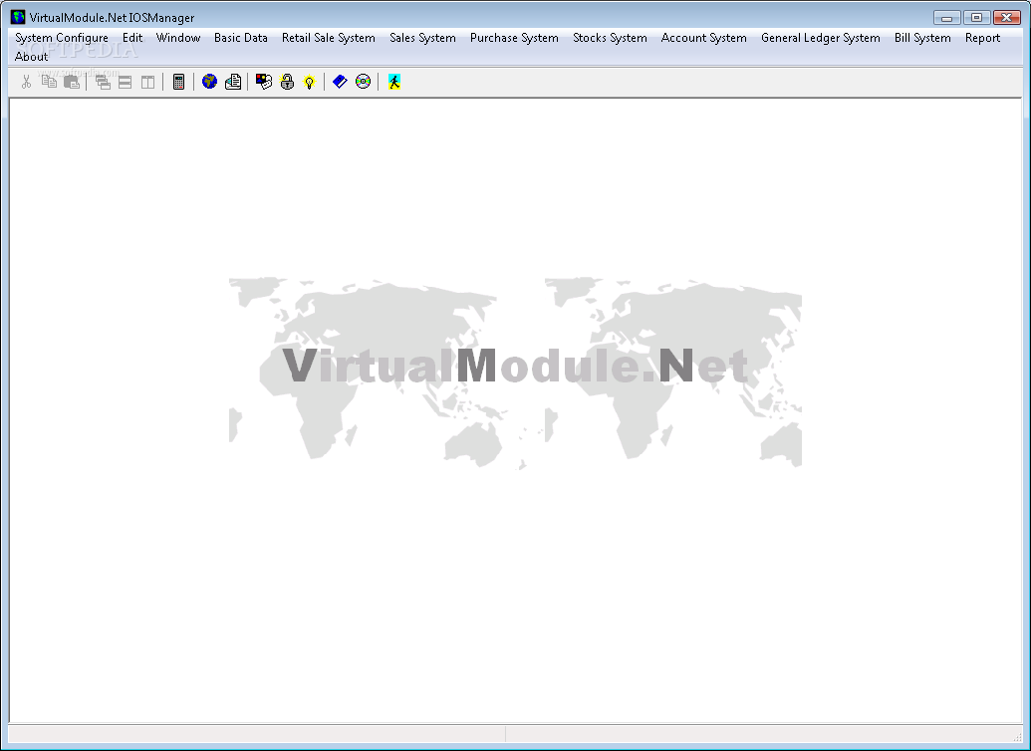Click the light bulb toolbar icon
This screenshot has height=751, width=1031.
point(309,82)
